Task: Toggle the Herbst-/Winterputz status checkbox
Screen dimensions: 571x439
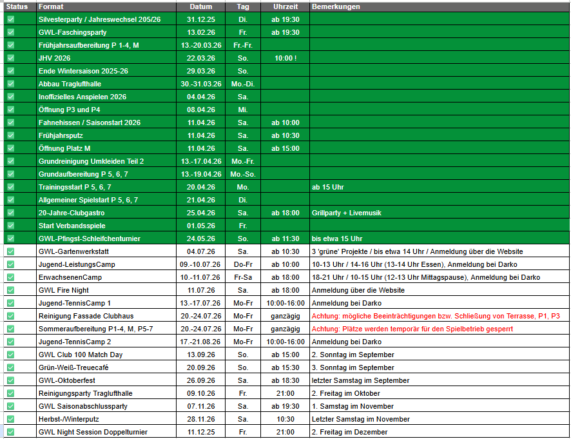Action: click(10, 419)
